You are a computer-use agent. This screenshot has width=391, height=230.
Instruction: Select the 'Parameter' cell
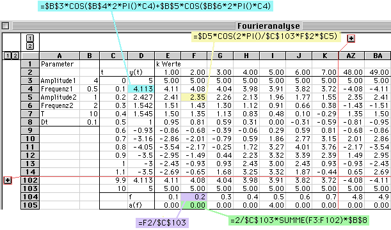coord(60,64)
